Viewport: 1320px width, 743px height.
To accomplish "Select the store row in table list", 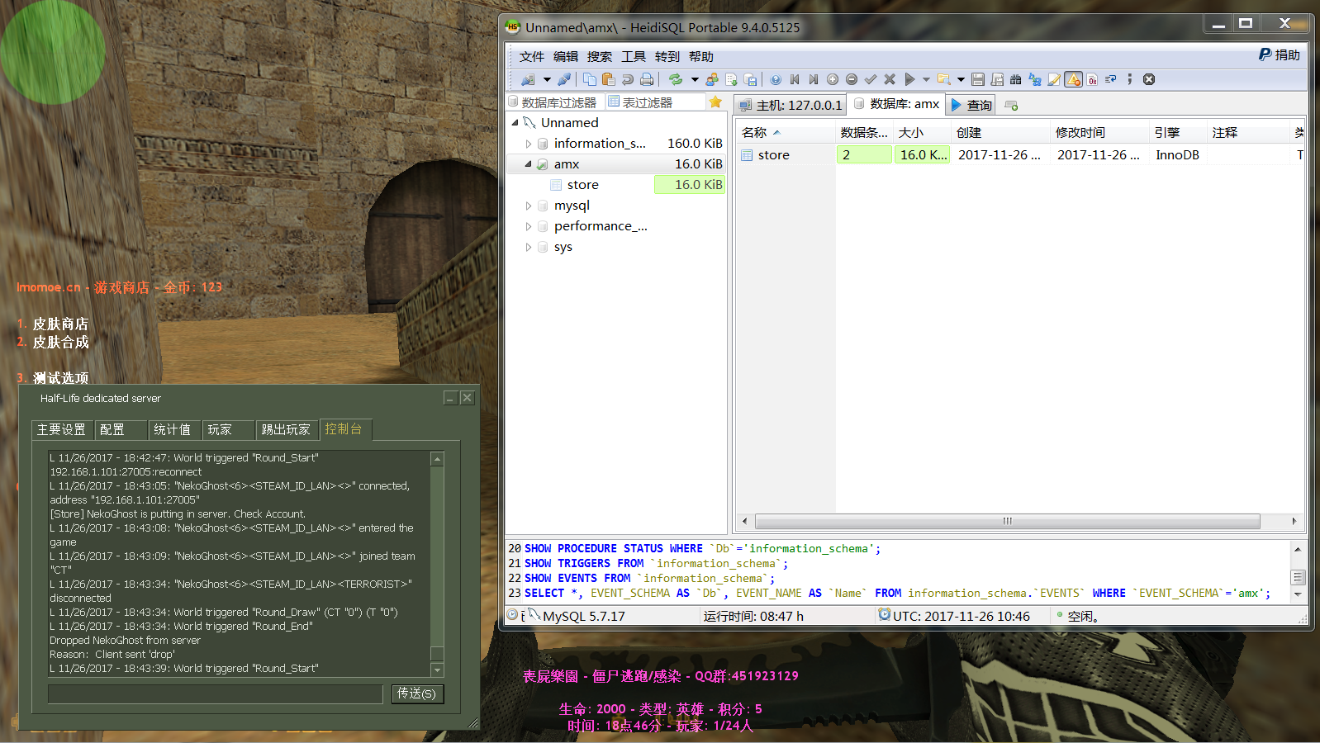I will tap(1020, 154).
